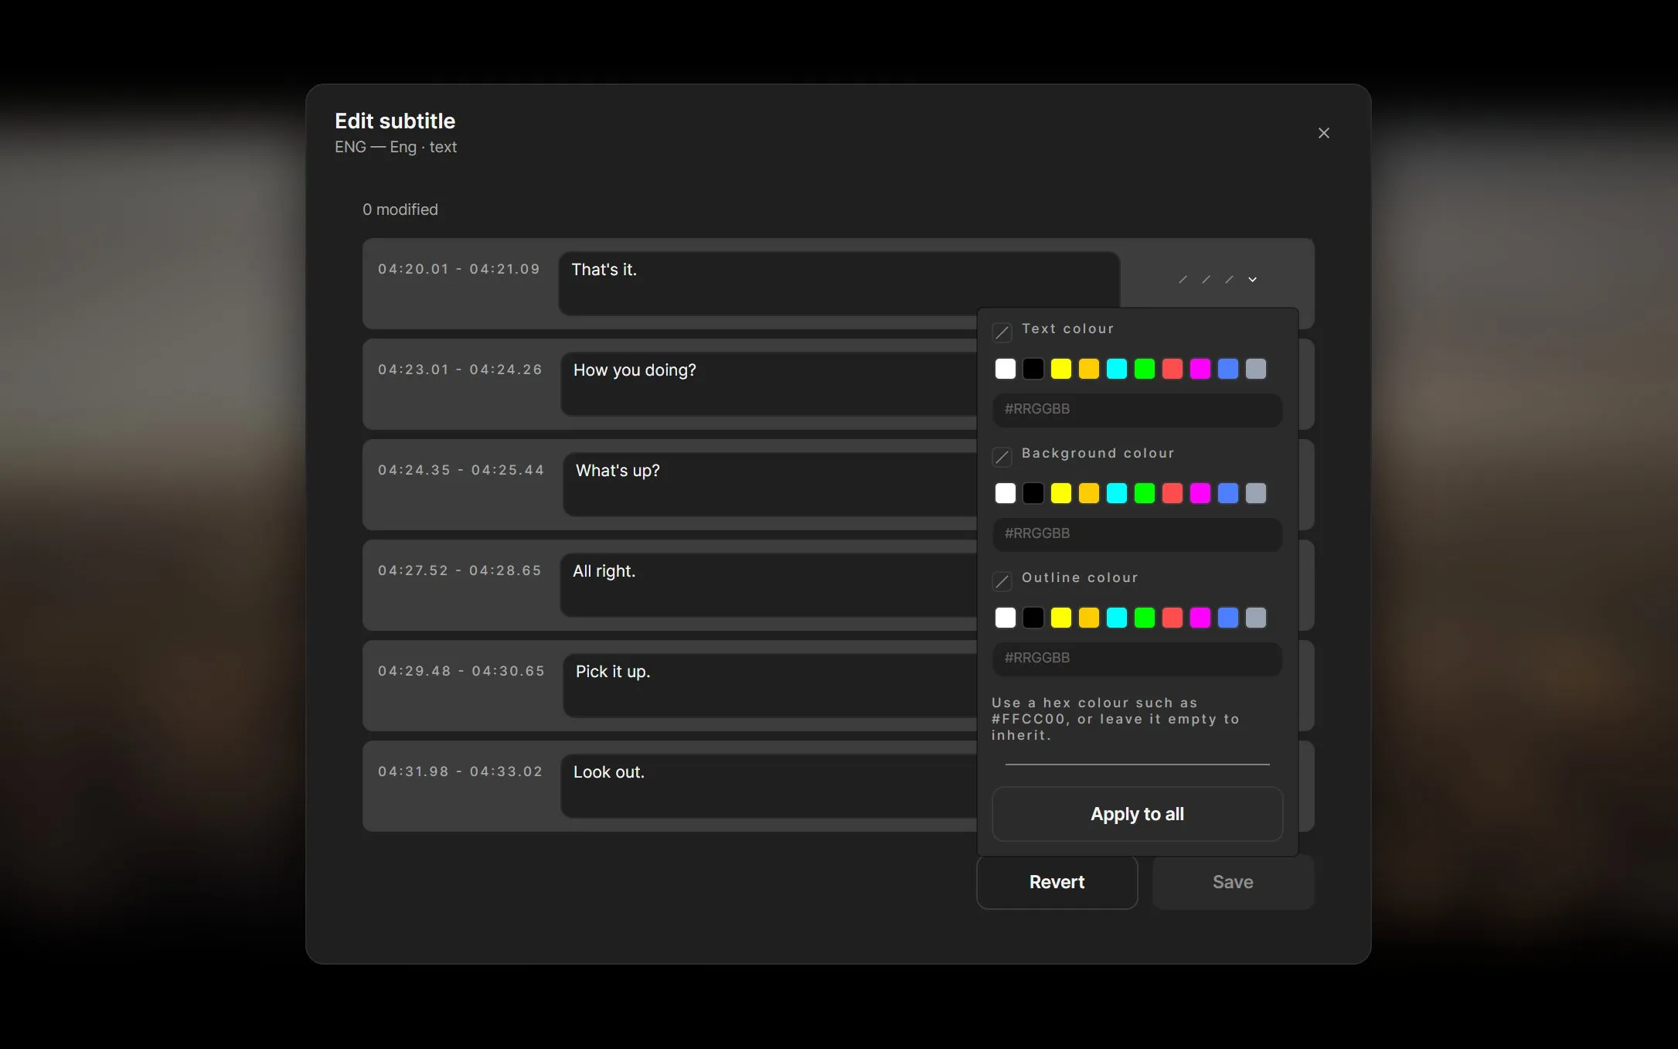Focus the Outline colour #RRGGBB hex field
The height and width of the screenshot is (1049, 1678).
tap(1137, 659)
